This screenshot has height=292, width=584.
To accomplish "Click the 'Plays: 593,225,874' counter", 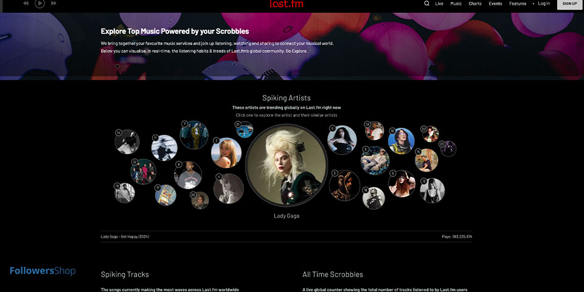I will (x=457, y=237).
